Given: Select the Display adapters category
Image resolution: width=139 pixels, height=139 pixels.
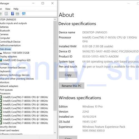Looking at the screenshot, I should point(8,56).
